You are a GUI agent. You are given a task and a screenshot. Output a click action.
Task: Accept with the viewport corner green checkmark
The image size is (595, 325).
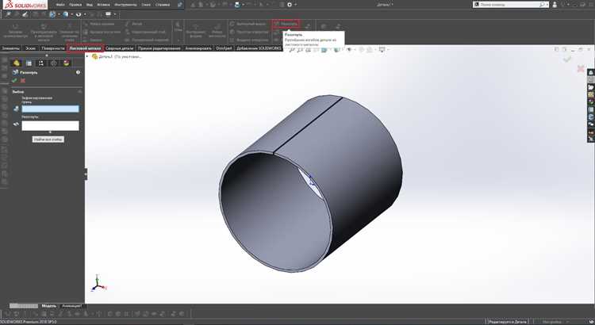[567, 59]
